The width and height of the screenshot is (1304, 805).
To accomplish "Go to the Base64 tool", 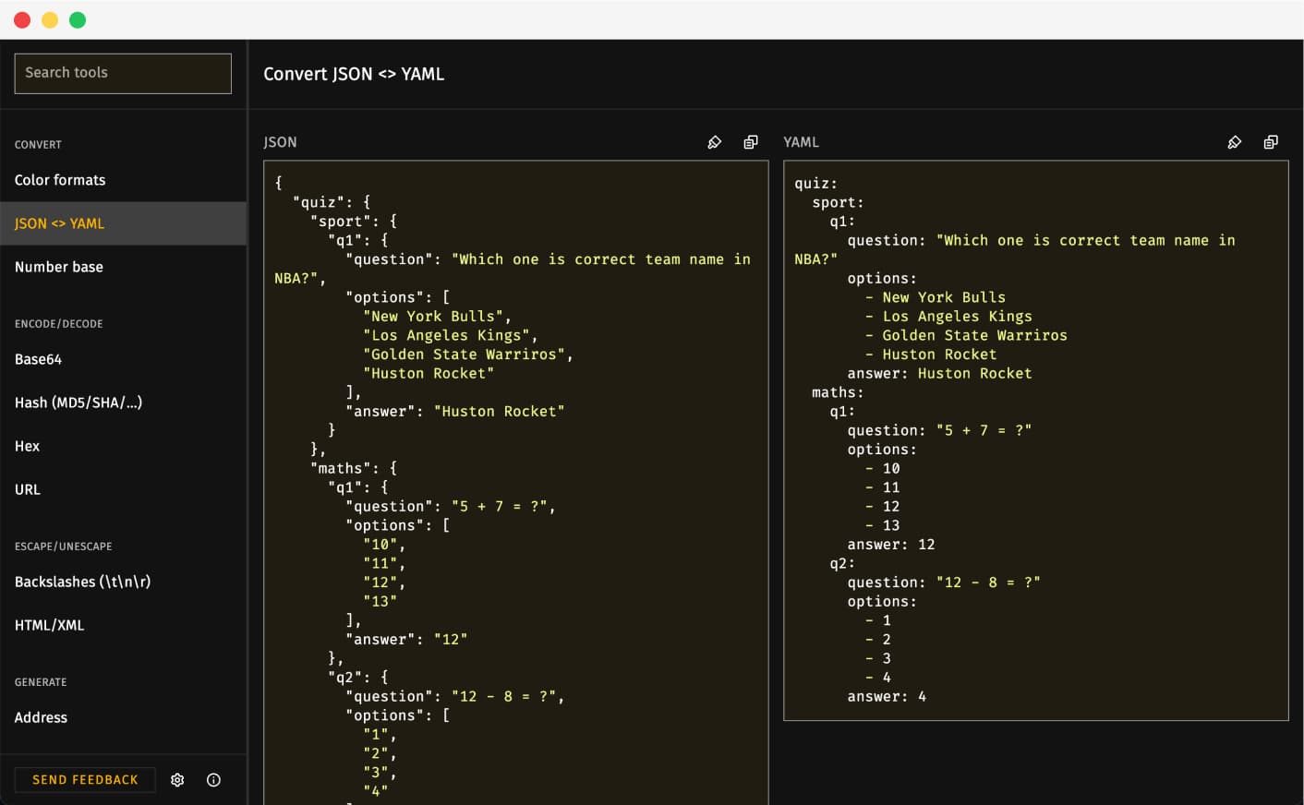I will click(123, 359).
